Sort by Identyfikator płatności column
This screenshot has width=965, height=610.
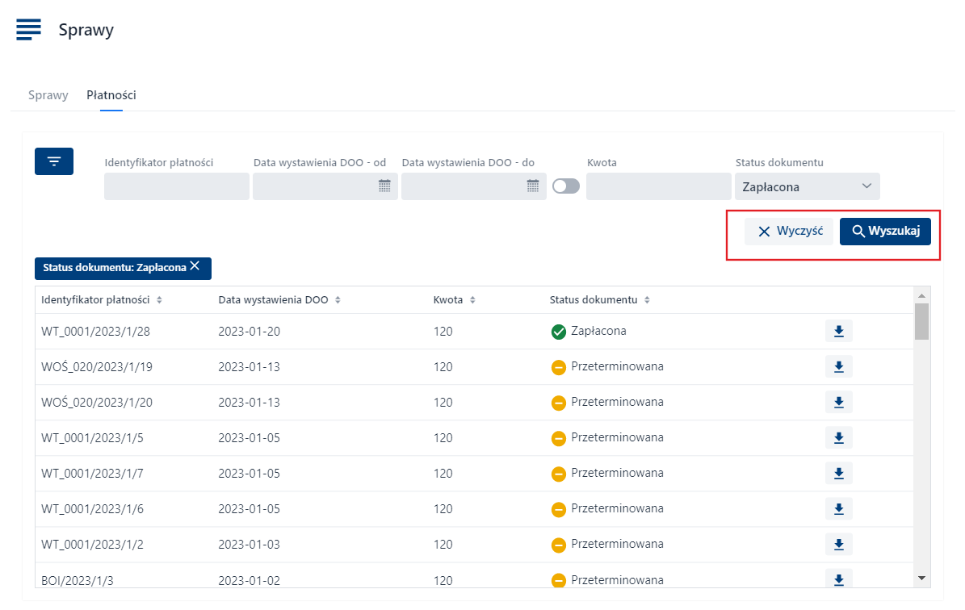(x=159, y=300)
